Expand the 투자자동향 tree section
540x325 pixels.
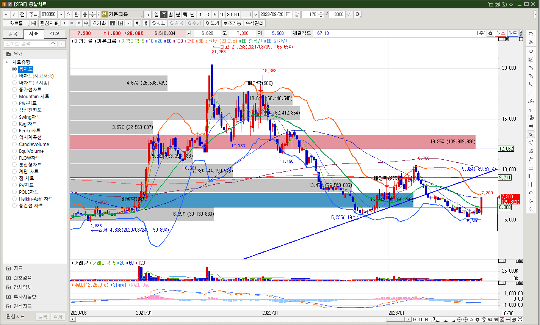(9, 297)
